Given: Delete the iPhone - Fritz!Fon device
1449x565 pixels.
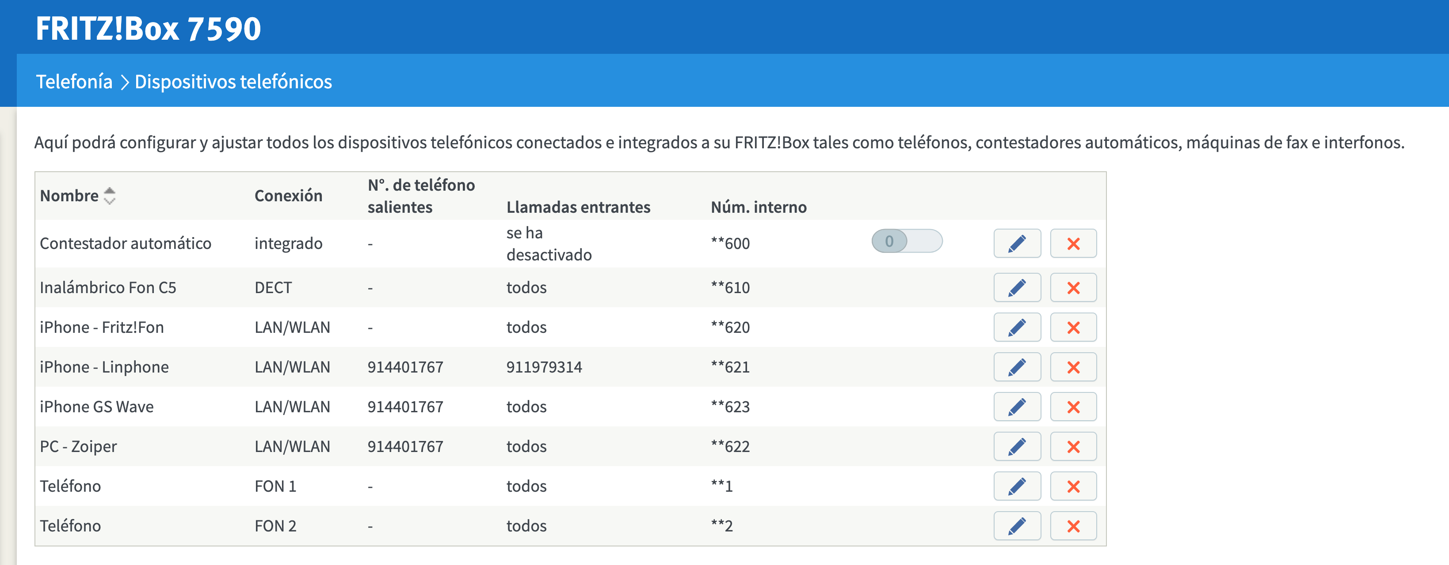Looking at the screenshot, I should 1073,328.
